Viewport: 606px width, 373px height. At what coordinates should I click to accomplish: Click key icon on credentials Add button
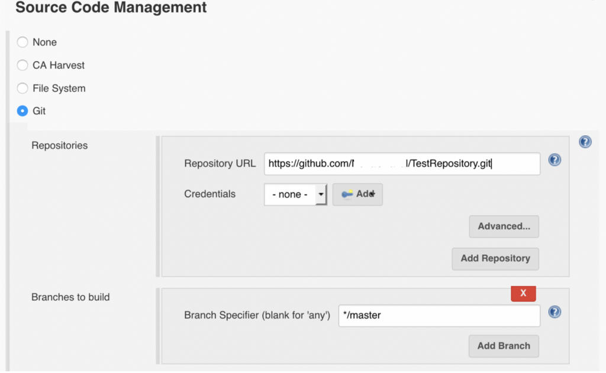click(x=347, y=194)
